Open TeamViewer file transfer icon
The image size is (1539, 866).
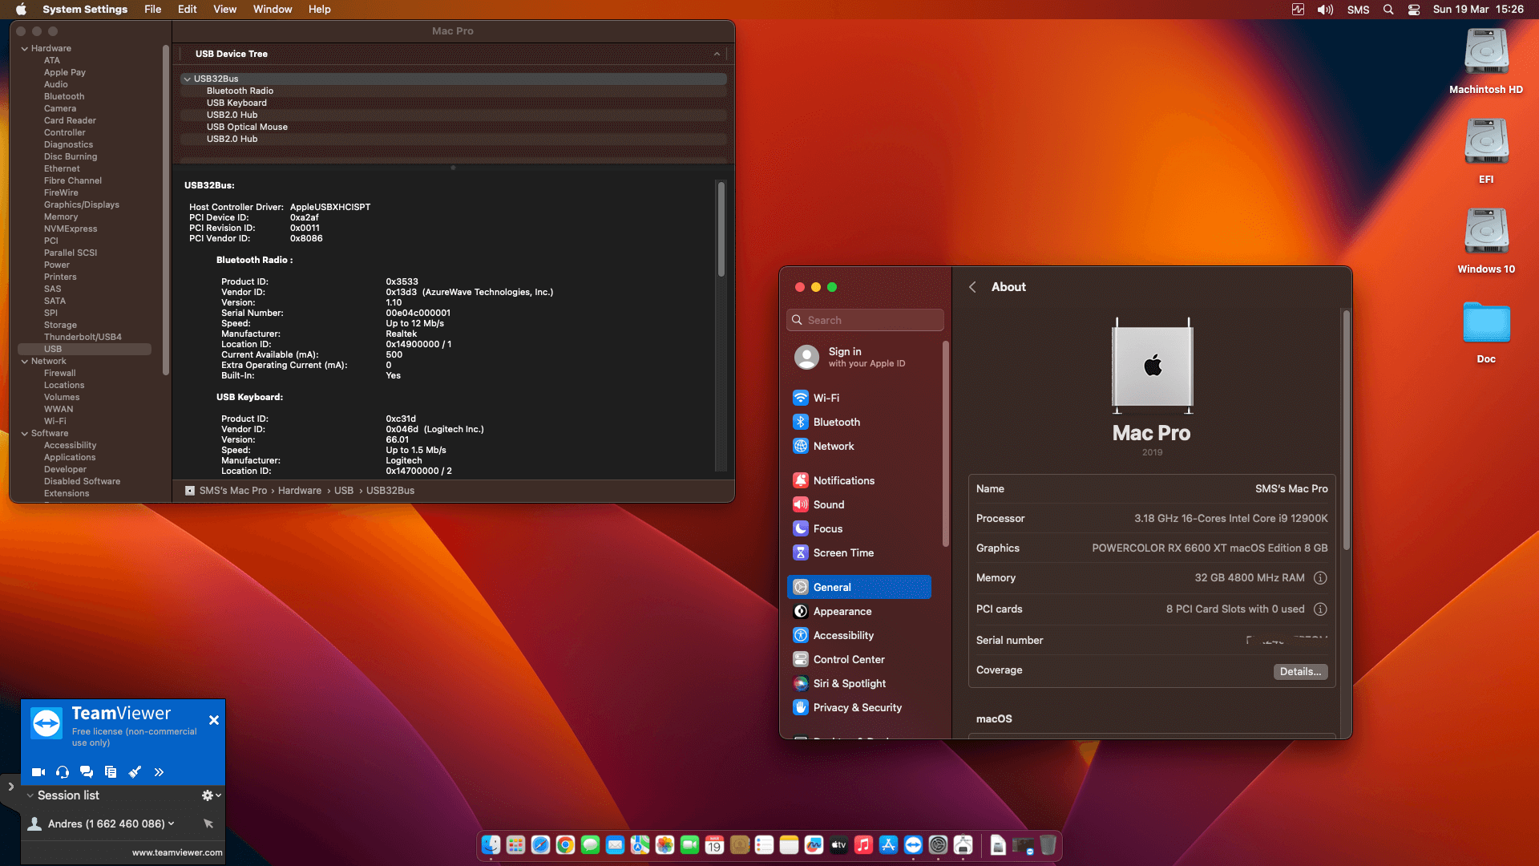click(x=111, y=772)
